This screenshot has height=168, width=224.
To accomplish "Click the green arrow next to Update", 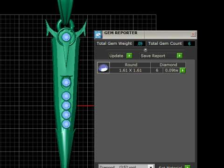I will [x=129, y=56].
